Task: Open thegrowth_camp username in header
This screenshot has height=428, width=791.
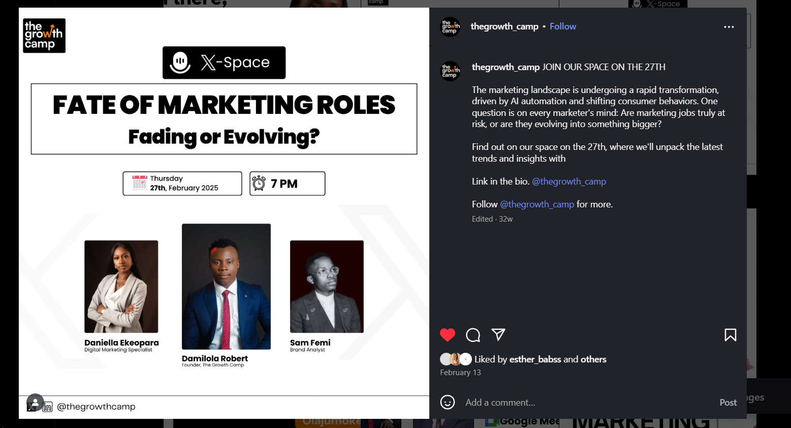Action: click(x=504, y=26)
